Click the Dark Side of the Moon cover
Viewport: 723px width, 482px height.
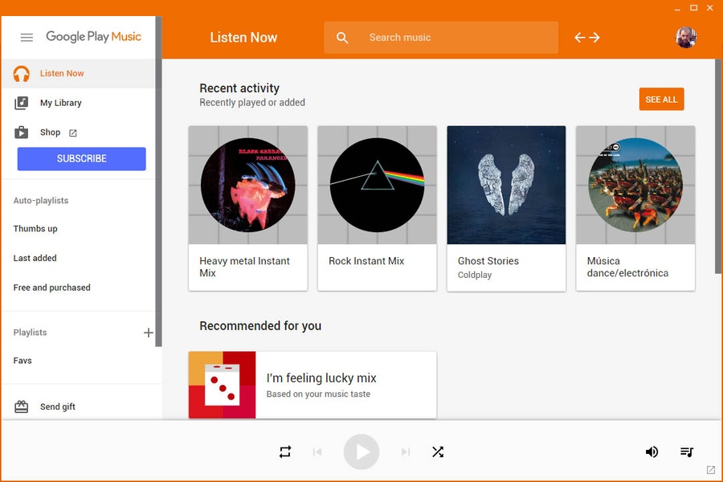click(x=378, y=185)
